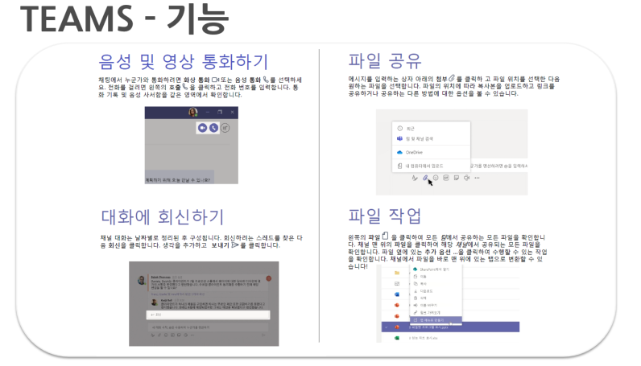Click the Format text icon in compose toolbar
Viewport: 641px width, 366px height.
(x=415, y=178)
